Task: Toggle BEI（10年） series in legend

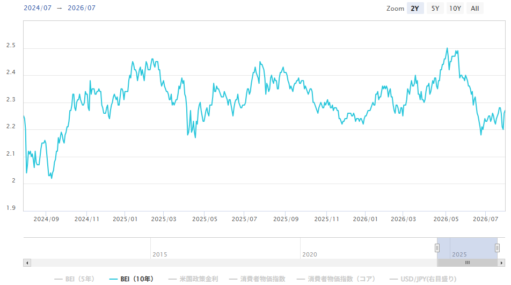Action: point(131,279)
